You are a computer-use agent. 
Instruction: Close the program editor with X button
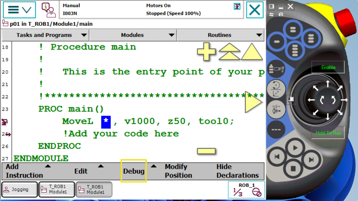(254, 10)
